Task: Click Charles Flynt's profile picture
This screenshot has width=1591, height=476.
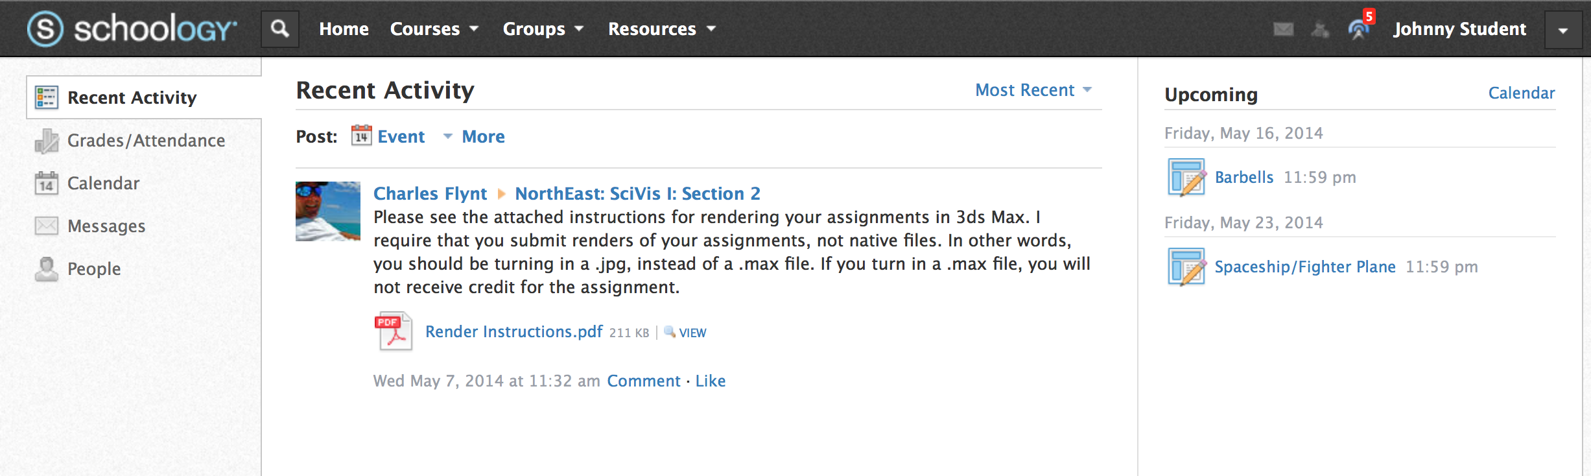Action: pyautogui.click(x=328, y=211)
